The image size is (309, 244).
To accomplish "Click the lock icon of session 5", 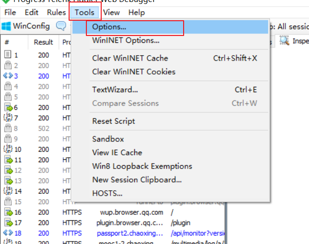I will tap(8, 97).
